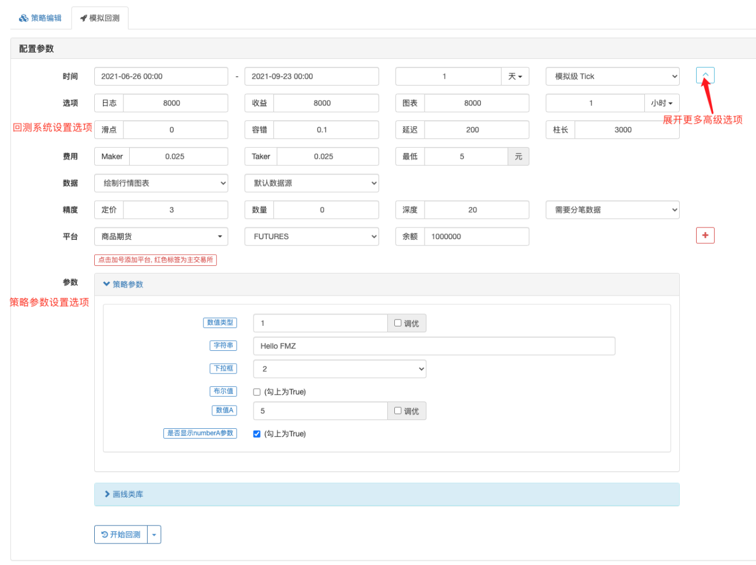Open the 绘制行情图表 dropdown

point(161,183)
